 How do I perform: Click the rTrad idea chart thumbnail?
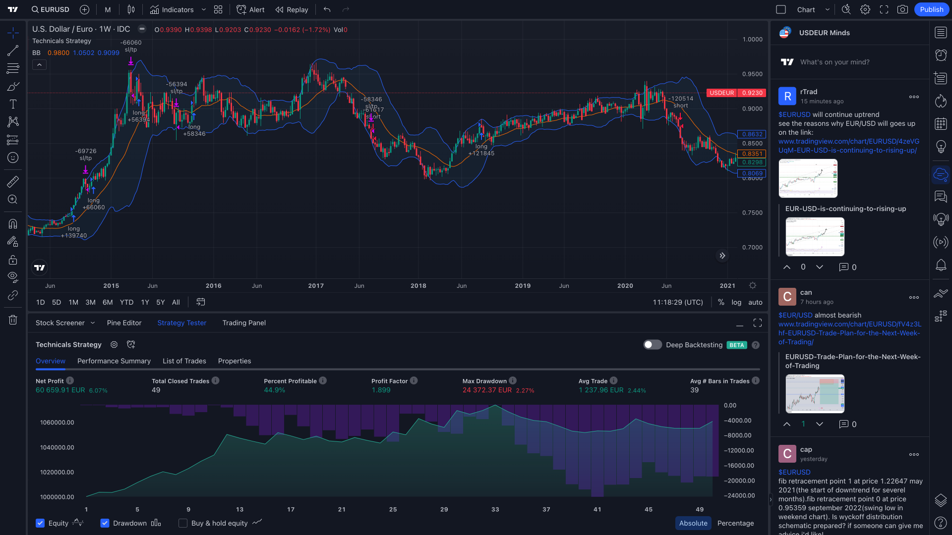tap(808, 178)
